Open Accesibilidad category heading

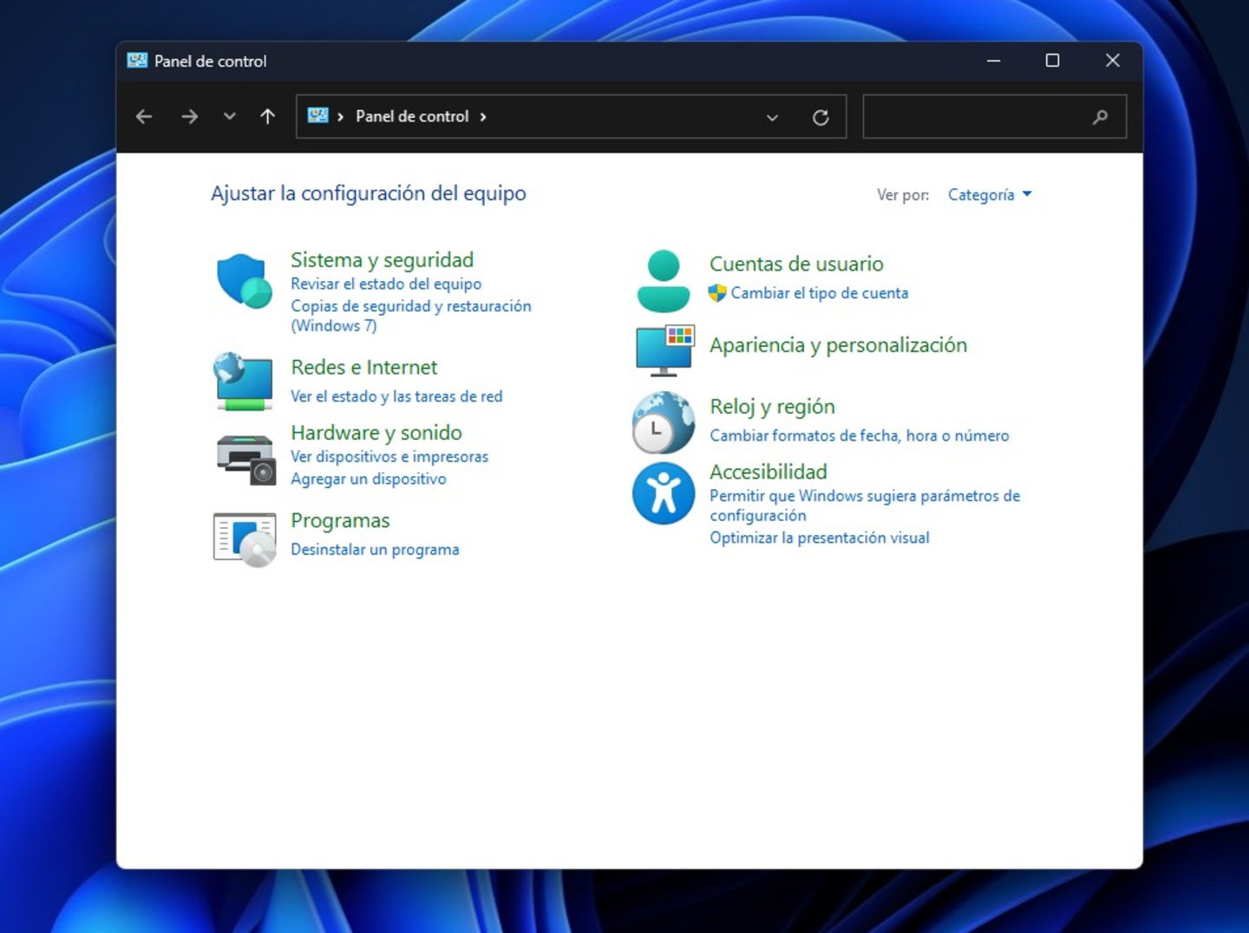(x=768, y=472)
